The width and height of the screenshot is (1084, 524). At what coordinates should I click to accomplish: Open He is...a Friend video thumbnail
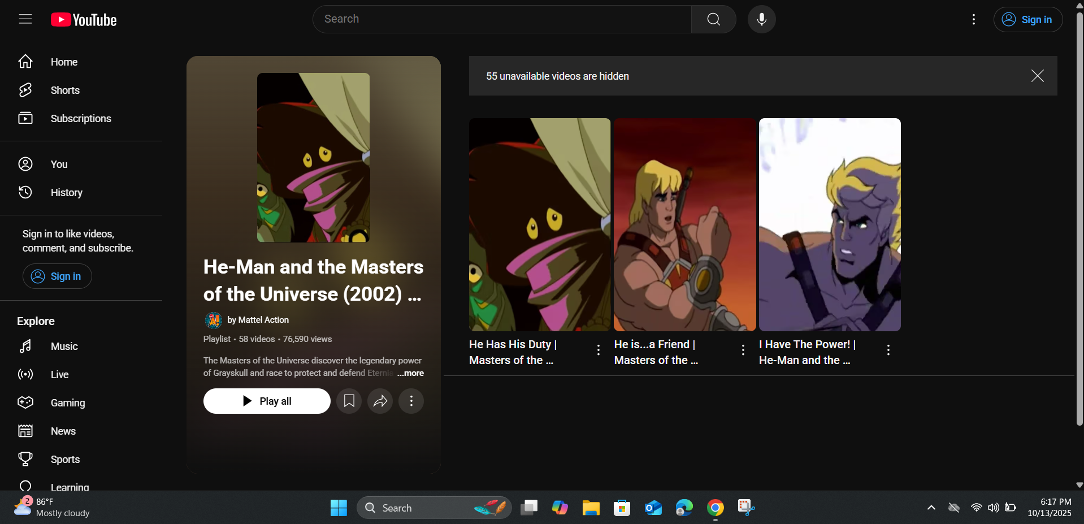point(685,224)
